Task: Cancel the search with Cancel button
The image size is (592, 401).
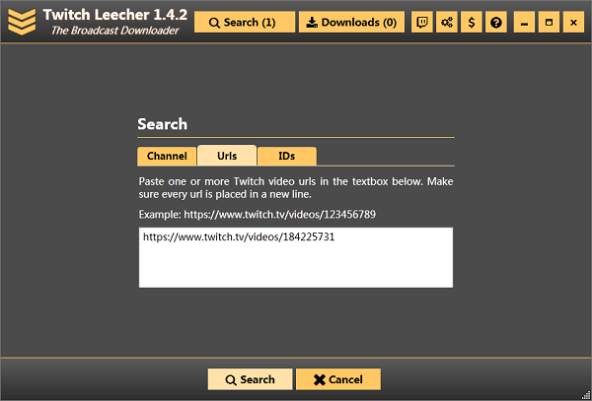Action: pyautogui.click(x=338, y=379)
